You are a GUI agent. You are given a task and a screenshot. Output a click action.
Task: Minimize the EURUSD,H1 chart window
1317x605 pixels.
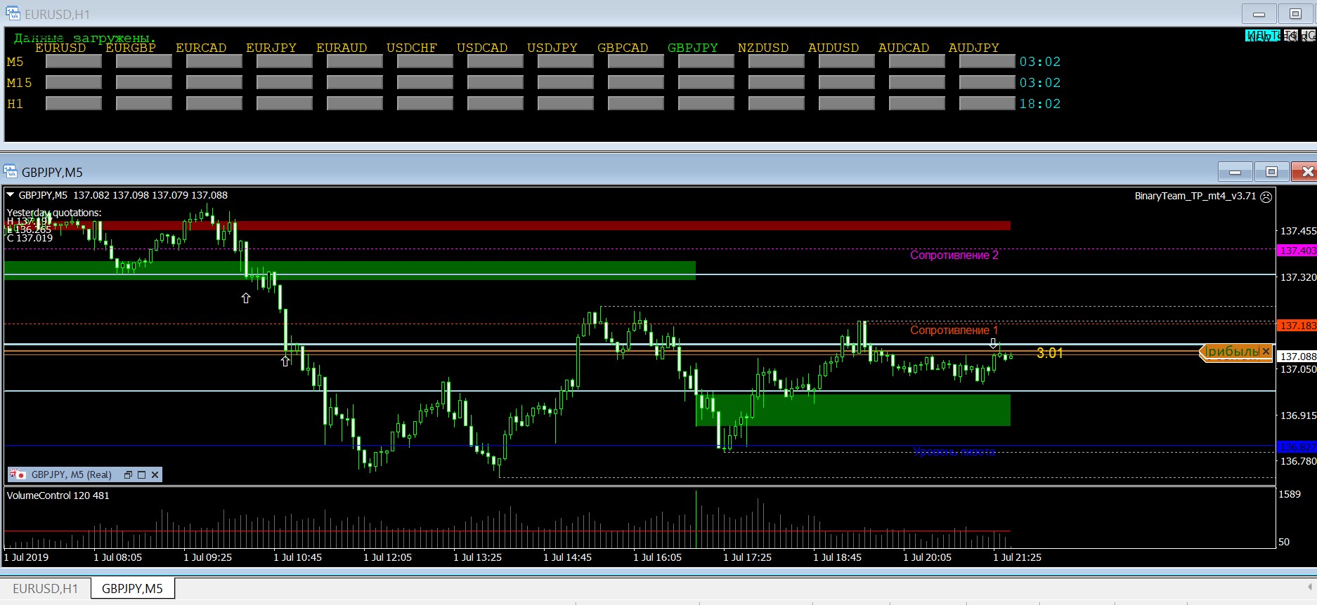tap(1259, 14)
